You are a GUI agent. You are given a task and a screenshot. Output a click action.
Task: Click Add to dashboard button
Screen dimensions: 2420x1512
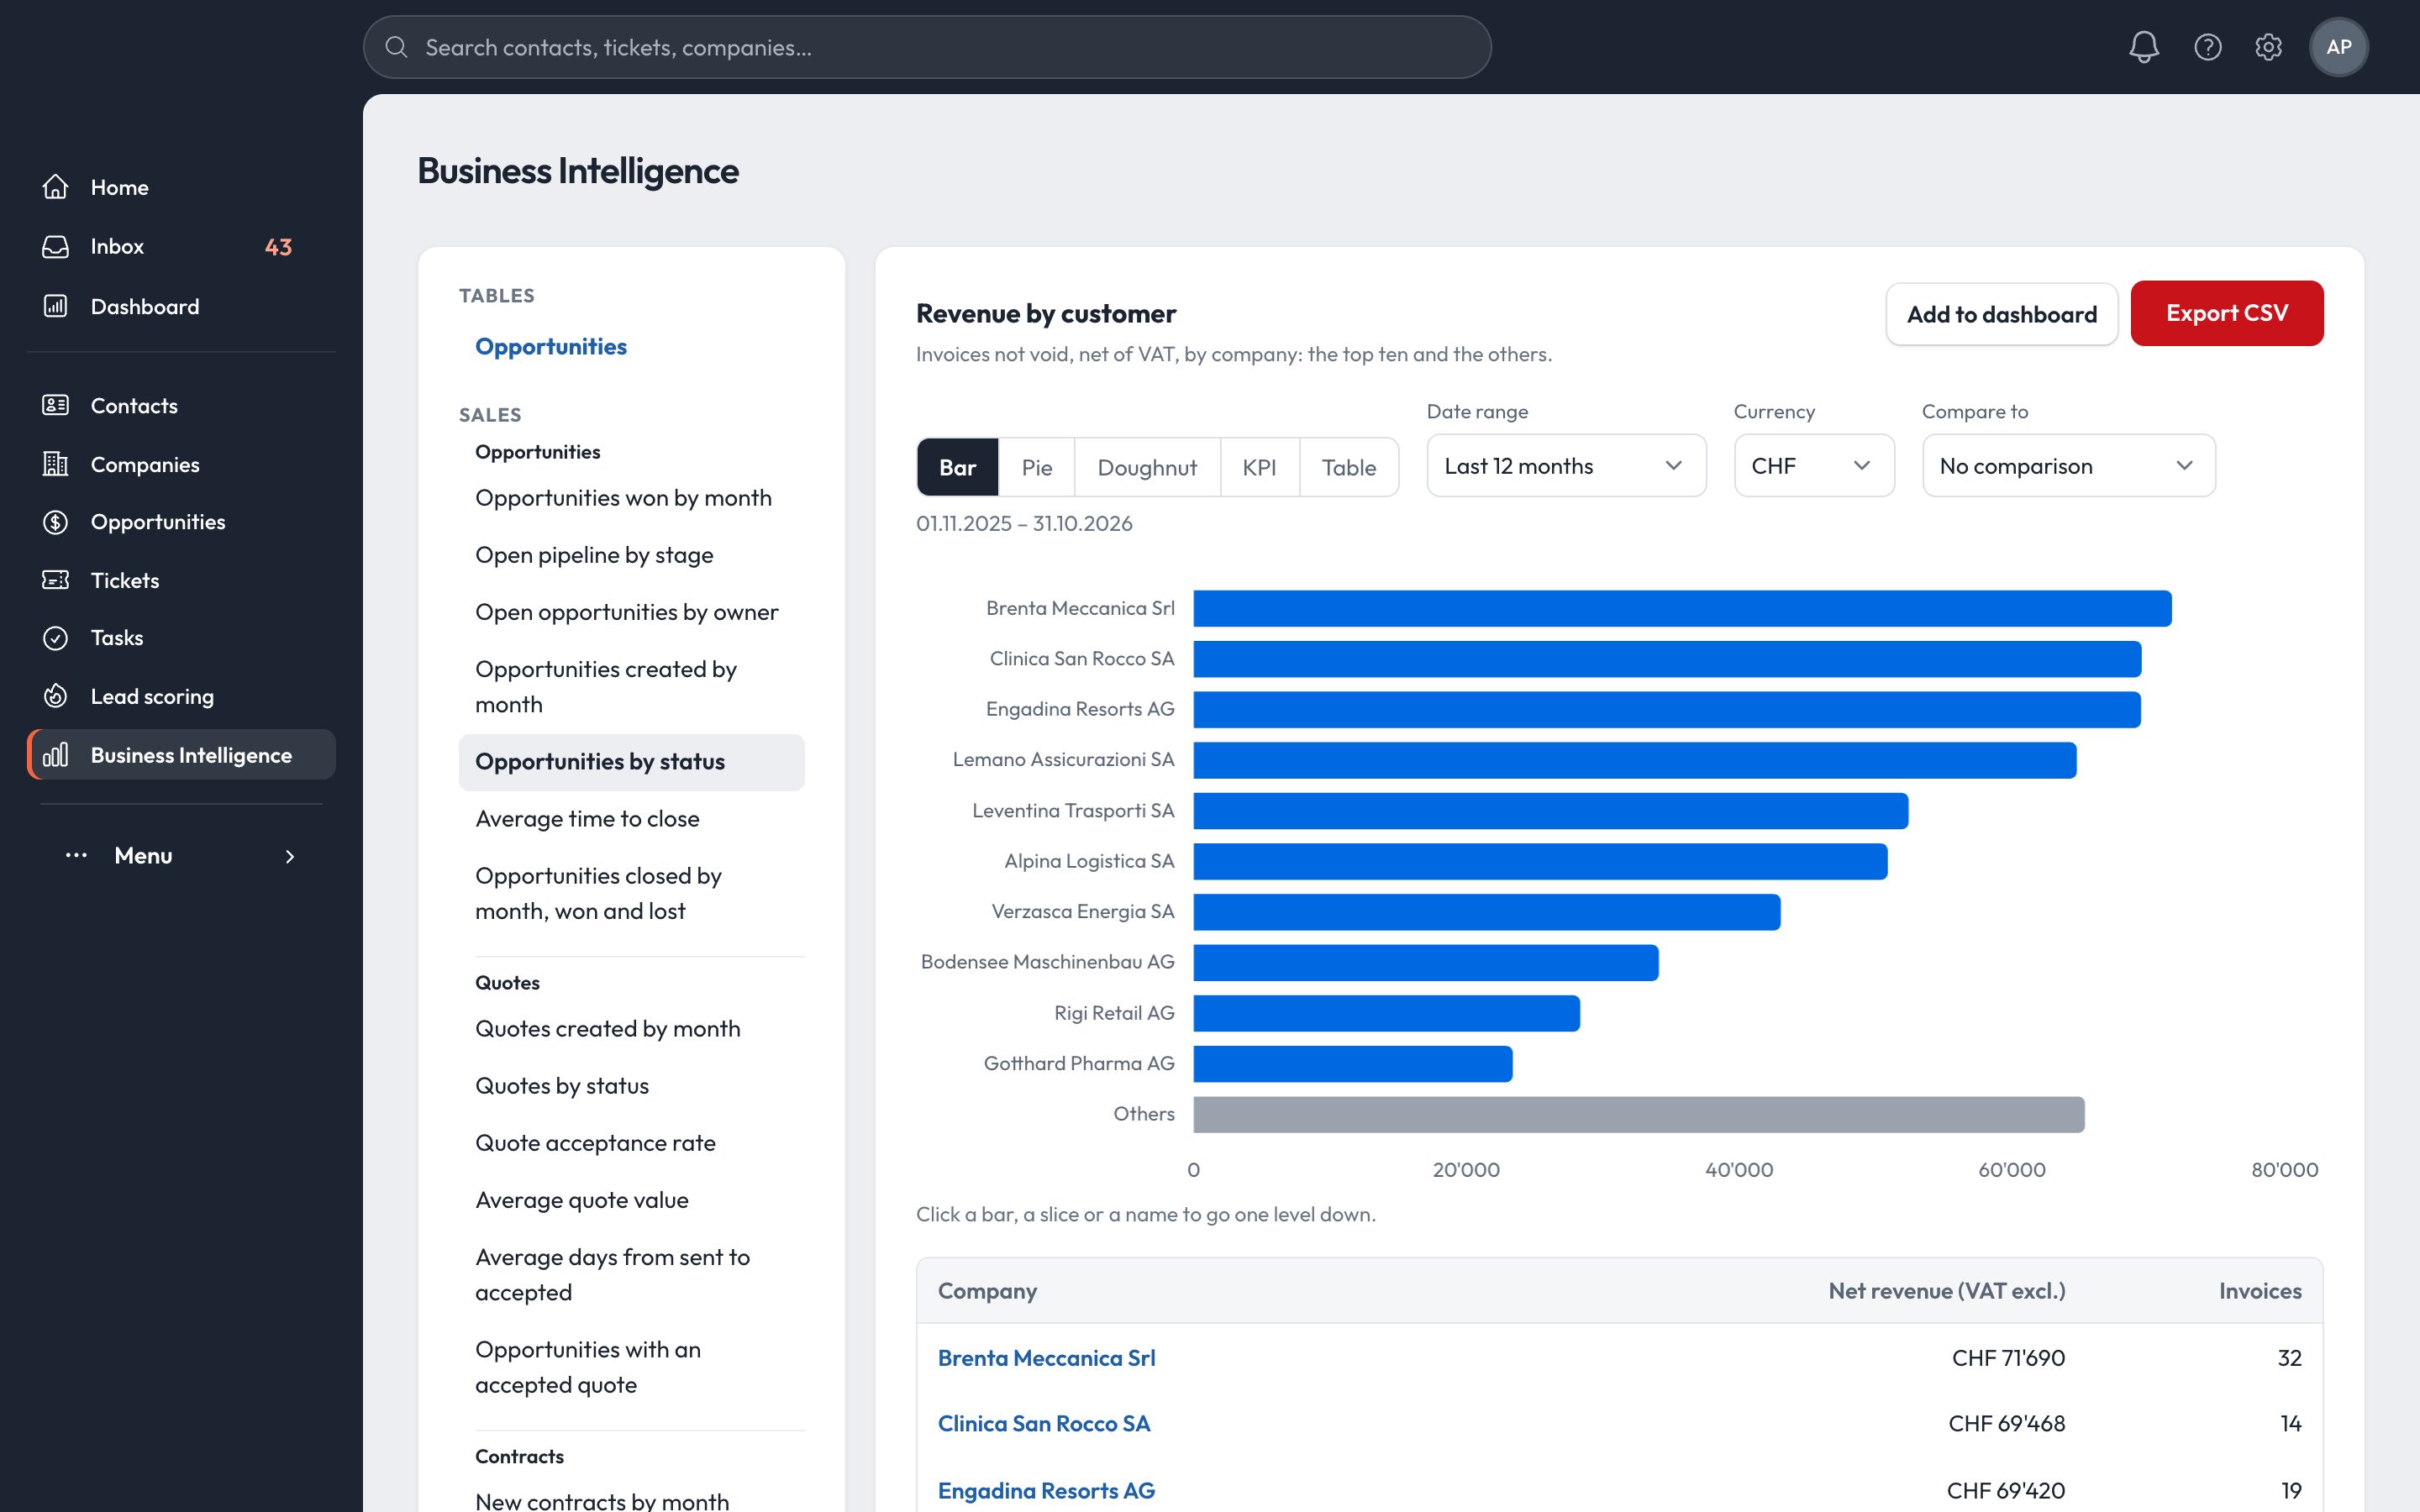[2001, 314]
